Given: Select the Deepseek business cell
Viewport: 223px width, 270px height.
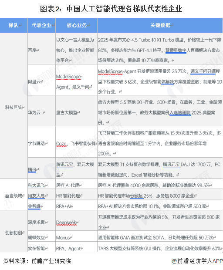Looking at the screenshot, I should click(77, 220).
